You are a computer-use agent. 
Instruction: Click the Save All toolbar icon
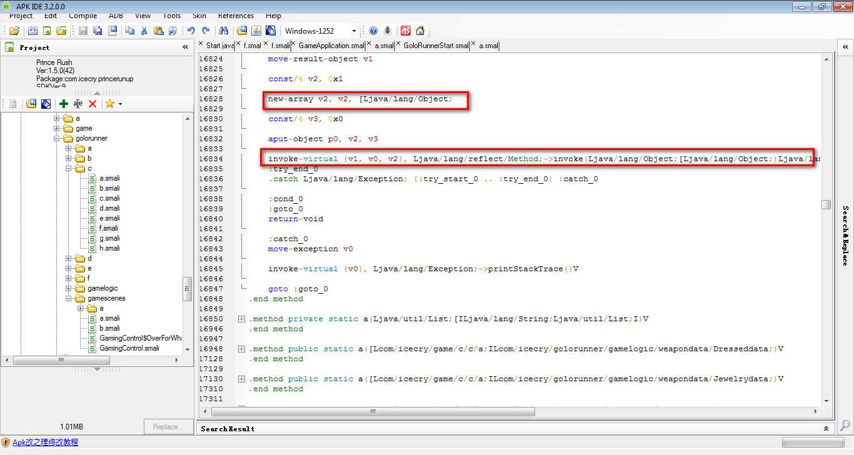point(97,31)
